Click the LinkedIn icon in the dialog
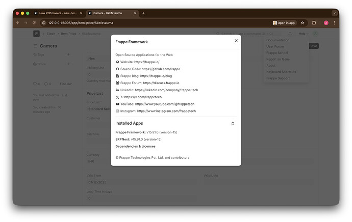 pos(117,90)
